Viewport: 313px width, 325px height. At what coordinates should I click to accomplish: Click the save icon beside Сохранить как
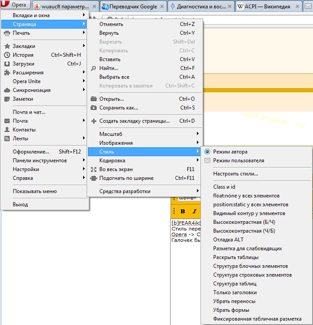tap(94, 108)
